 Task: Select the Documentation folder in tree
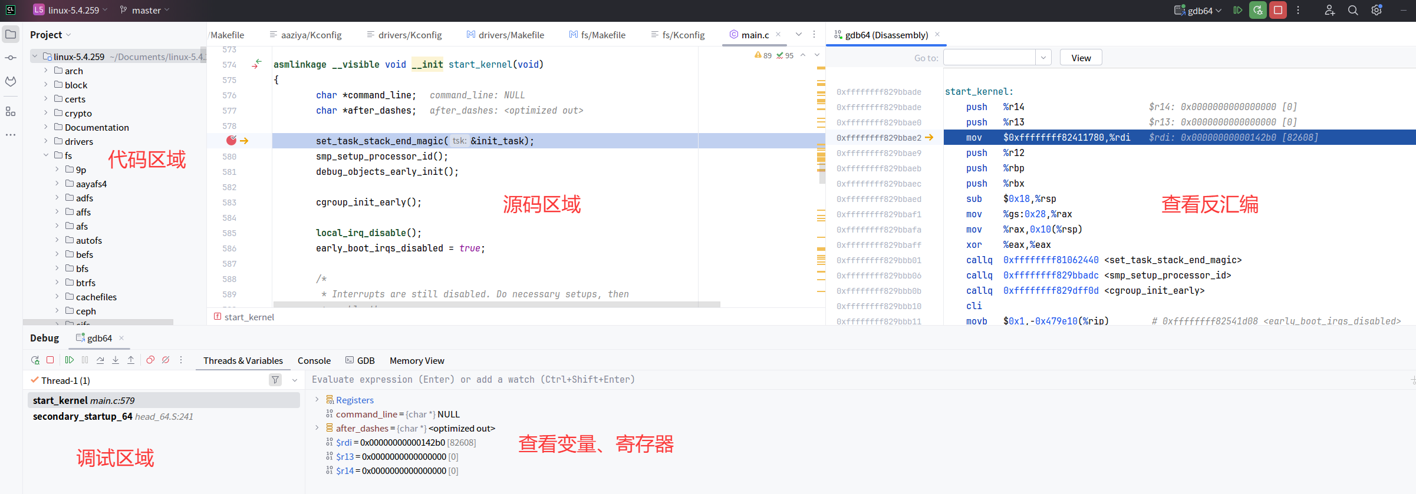pos(97,127)
